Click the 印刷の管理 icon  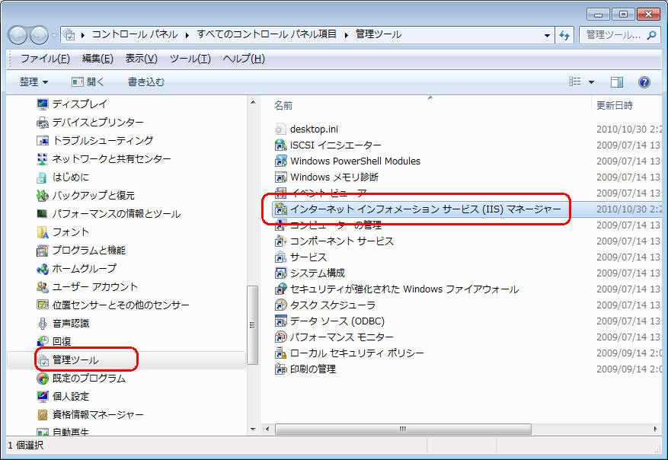coord(280,369)
